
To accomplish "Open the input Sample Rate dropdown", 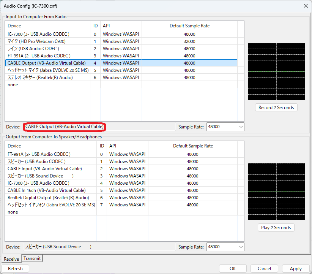I will (225, 127).
